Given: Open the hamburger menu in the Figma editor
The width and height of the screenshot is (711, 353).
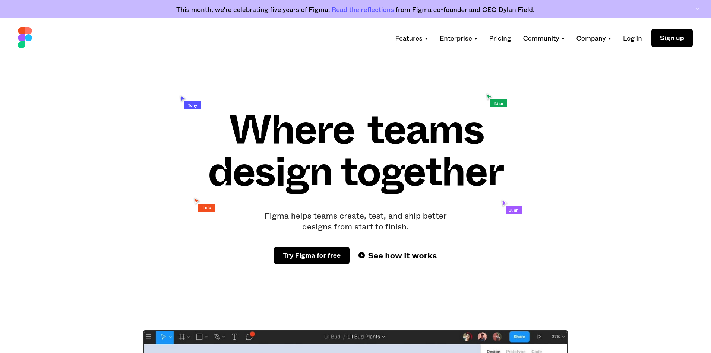Looking at the screenshot, I should [x=148, y=337].
